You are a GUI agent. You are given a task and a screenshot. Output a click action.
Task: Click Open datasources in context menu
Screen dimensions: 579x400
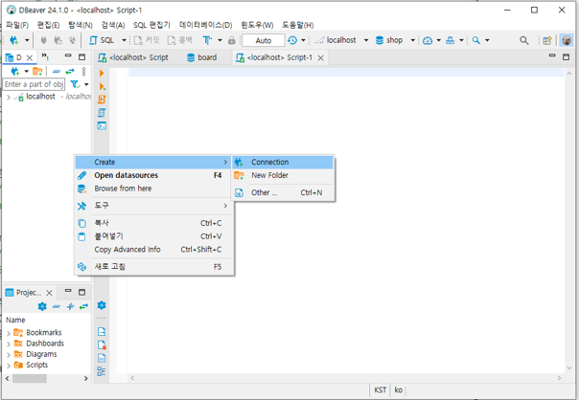(x=153, y=175)
